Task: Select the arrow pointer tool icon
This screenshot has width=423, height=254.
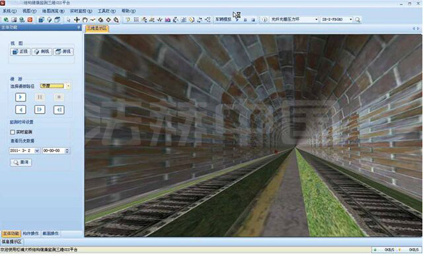Action: pos(69,20)
